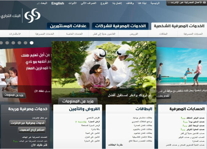The height and width of the screenshot is (149, 207).
Task: Open الحسابات المصرفية in the sub-navigation bar
Action: [x=193, y=34]
